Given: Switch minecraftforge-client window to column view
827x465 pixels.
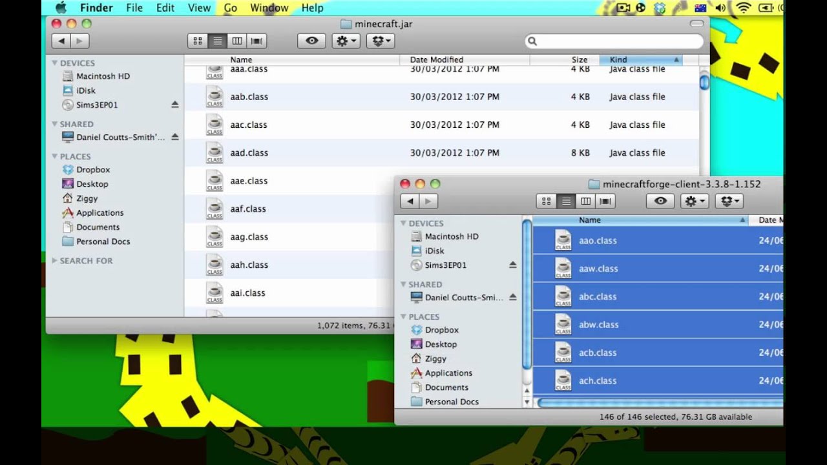Looking at the screenshot, I should tap(586, 201).
